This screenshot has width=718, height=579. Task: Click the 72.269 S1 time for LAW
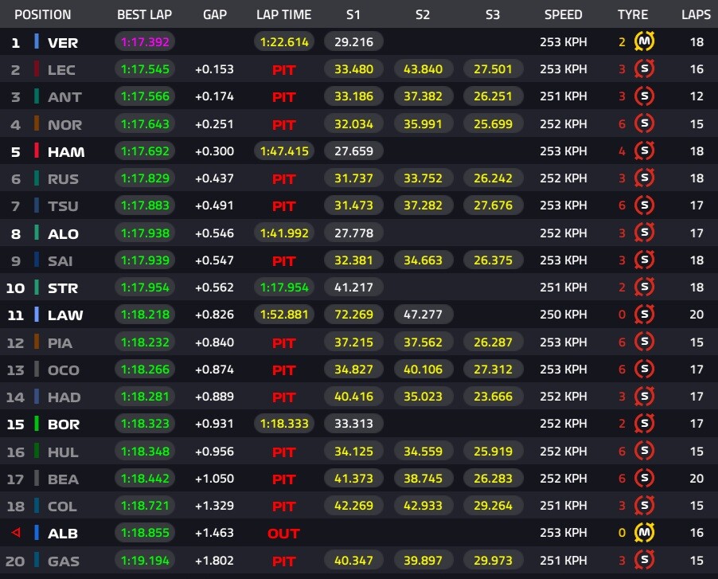(353, 315)
